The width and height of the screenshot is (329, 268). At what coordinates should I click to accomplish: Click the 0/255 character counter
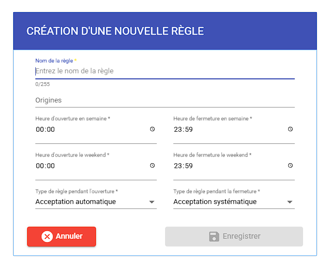click(x=43, y=84)
